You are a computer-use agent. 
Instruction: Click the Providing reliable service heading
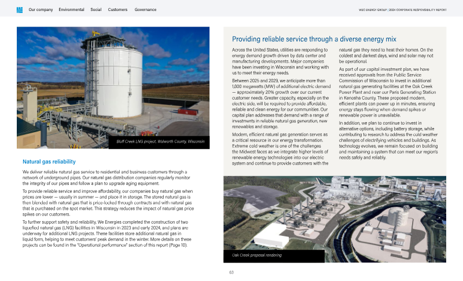pyautogui.click(x=314, y=39)
